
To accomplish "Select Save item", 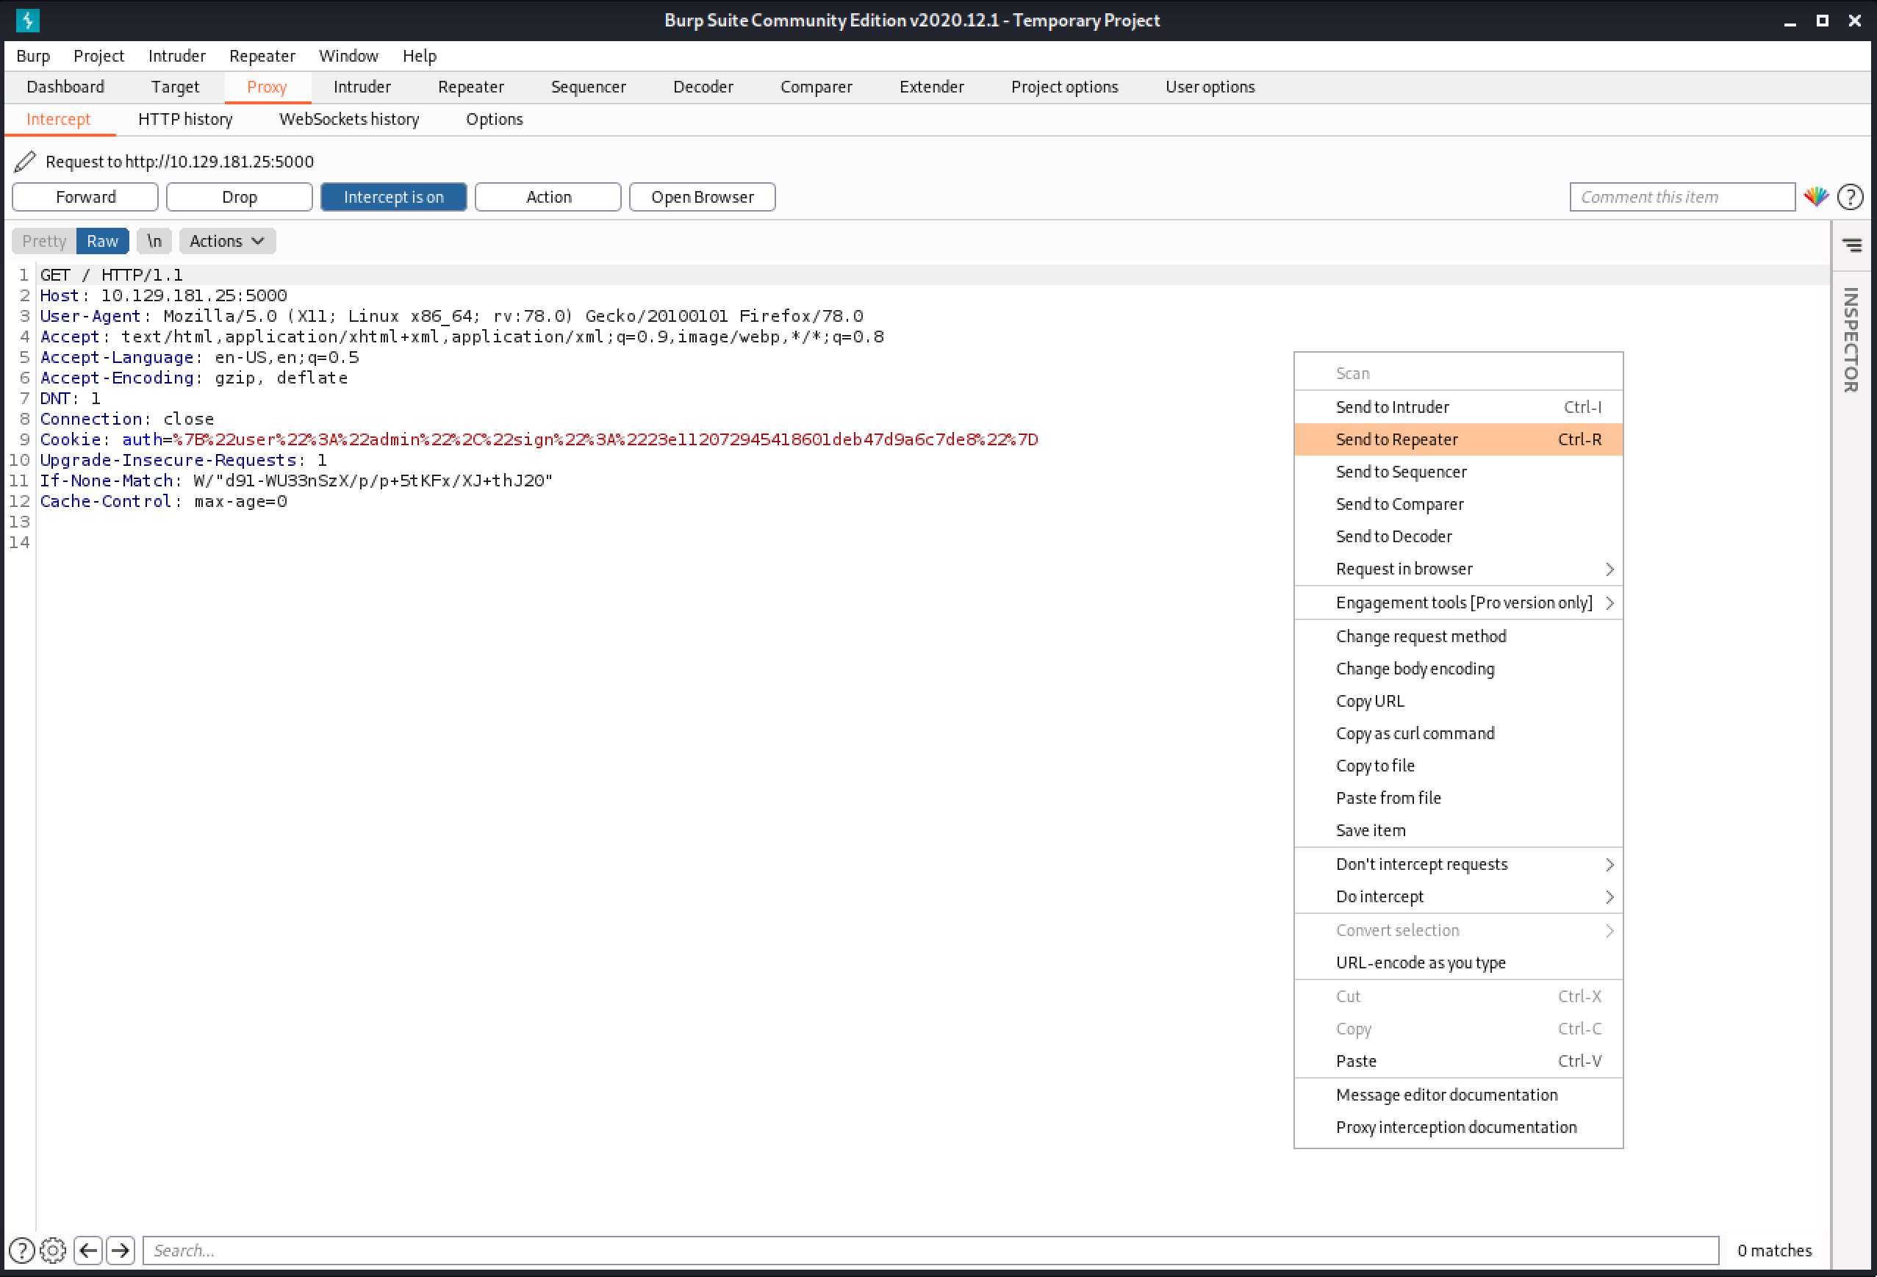I will coord(1458,830).
